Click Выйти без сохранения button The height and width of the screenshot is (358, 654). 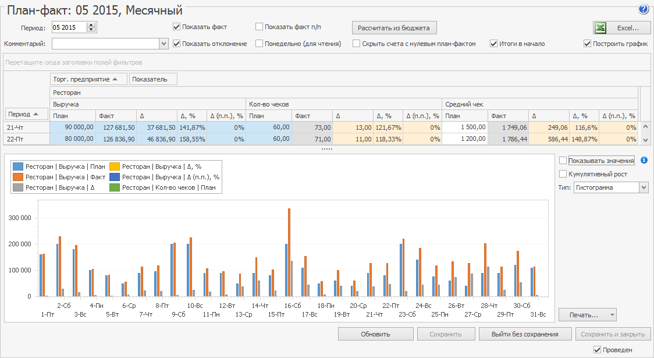(x=524, y=334)
